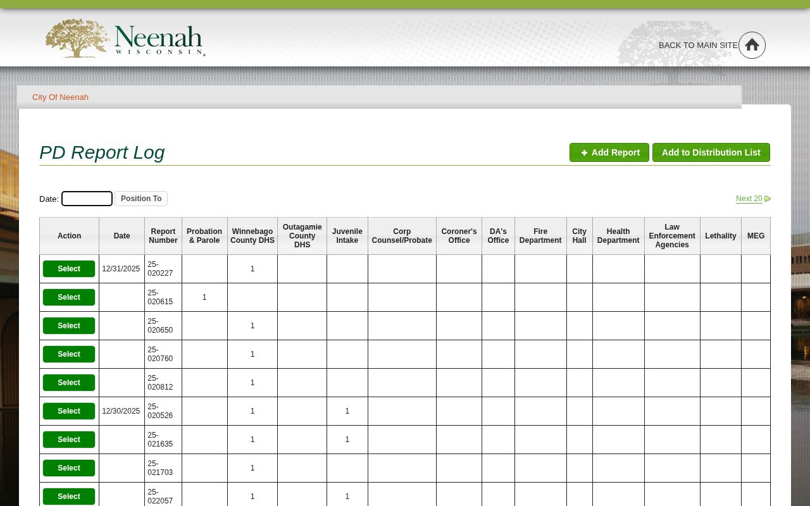Click the Report Number column header

pos(163,236)
